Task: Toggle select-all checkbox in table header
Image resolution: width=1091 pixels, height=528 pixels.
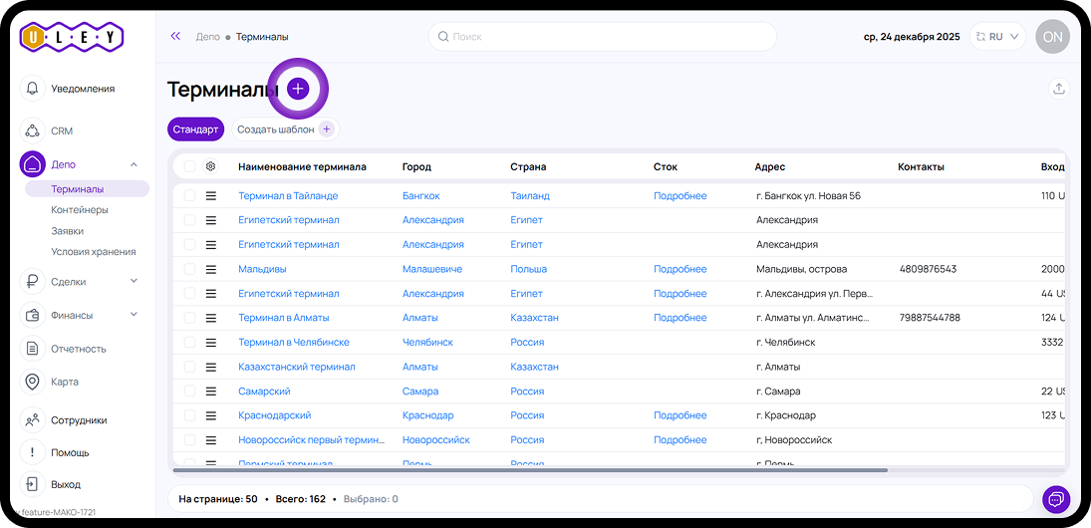Action: pyautogui.click(x=190, y=167)
